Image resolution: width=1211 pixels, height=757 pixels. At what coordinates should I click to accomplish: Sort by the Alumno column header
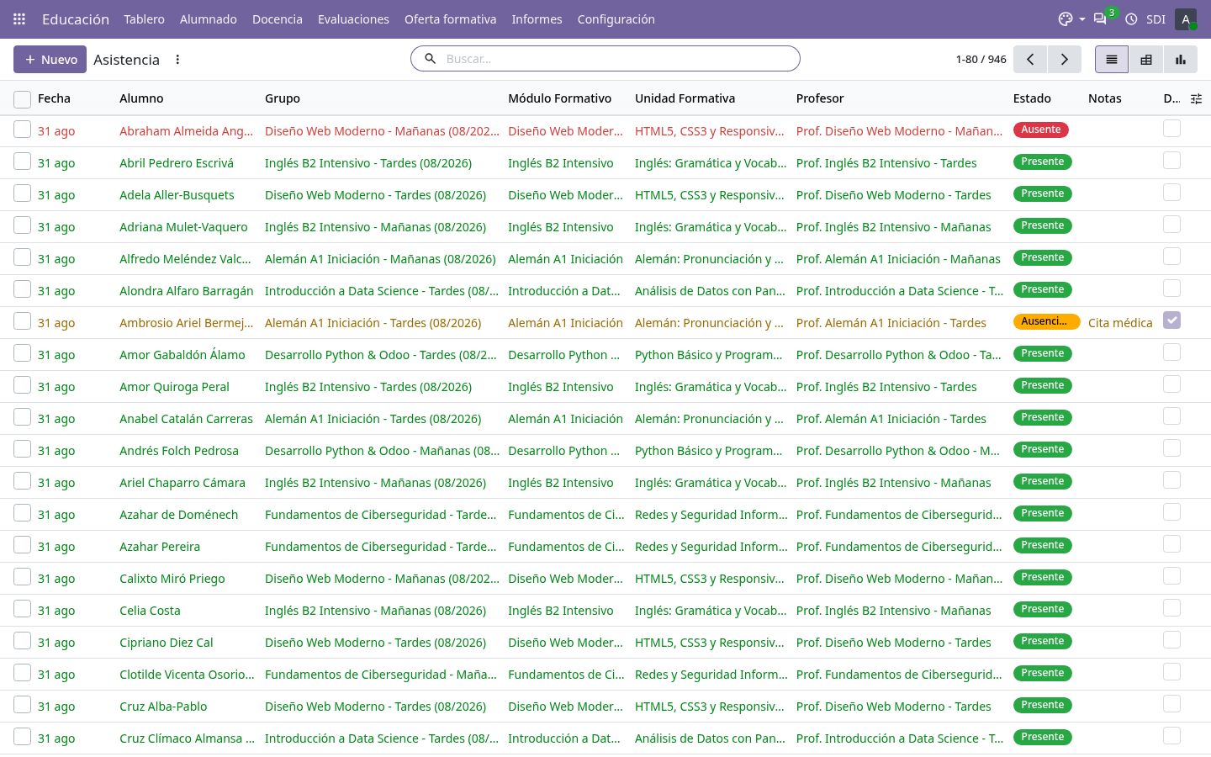pos(141,98)
